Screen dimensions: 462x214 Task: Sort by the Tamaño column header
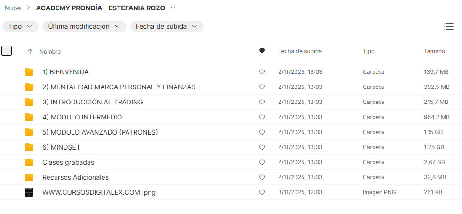pyautogui.click(x=434, y=51)
